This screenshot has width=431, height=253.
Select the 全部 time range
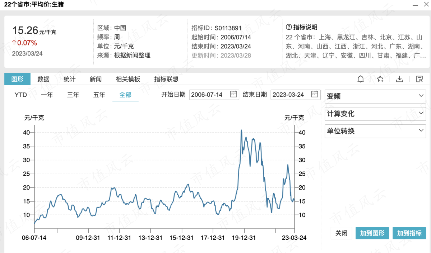click(125, 95)
